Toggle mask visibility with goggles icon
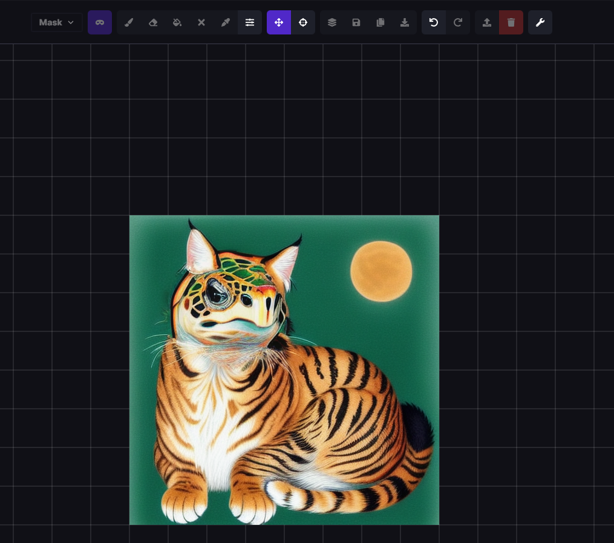 100,22
